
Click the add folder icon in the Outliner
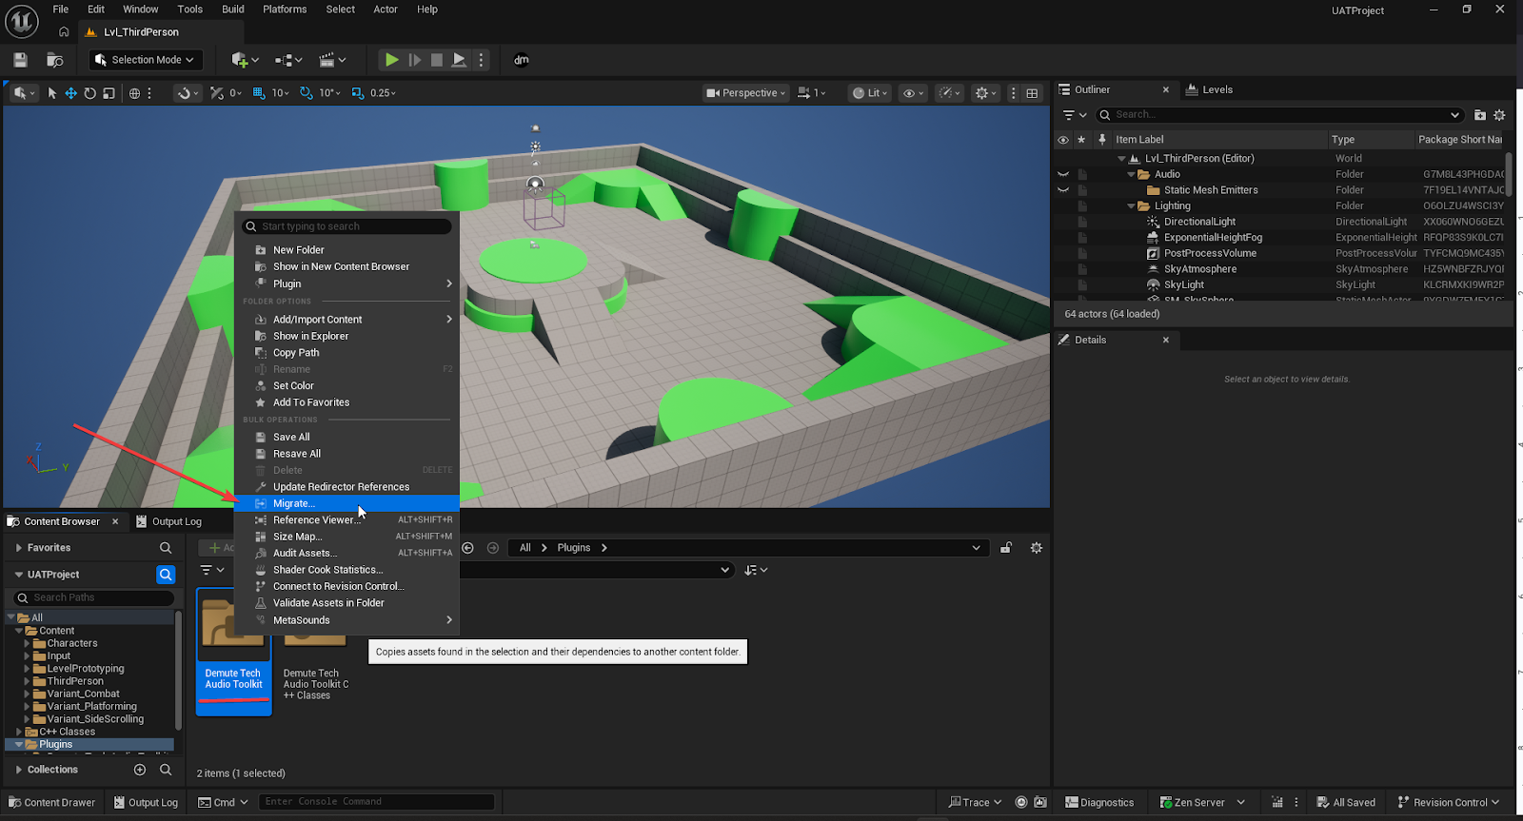[x=1479, y=115]
